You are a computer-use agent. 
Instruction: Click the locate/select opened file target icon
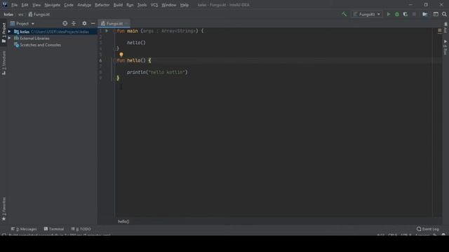[65, 23]
